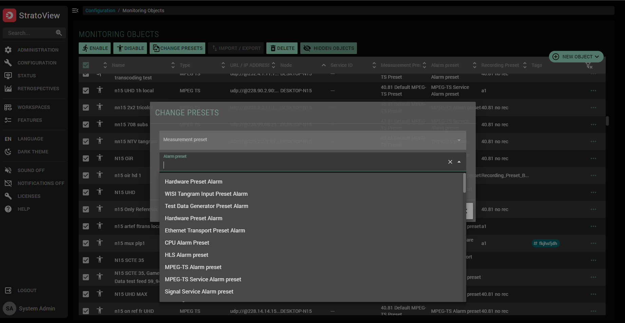Click the Workspaces icon in the sidebar
Screen dimensions: 625x323
coord(8,107)
